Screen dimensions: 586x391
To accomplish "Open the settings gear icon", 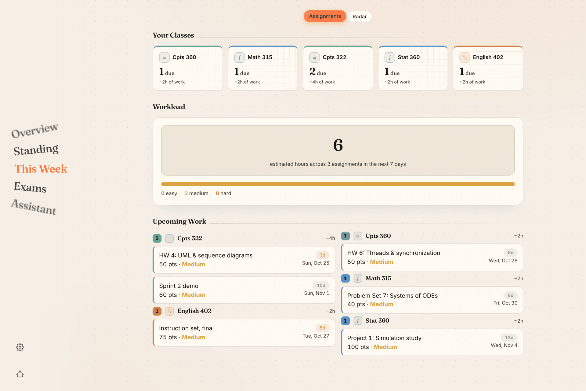I will [20, 347].
